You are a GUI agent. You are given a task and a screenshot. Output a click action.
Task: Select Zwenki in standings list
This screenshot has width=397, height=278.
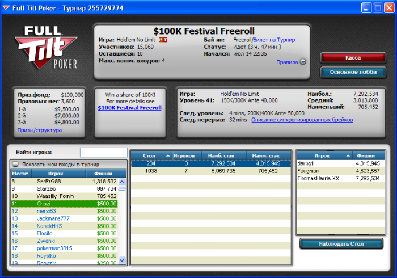tap(64, 241)
